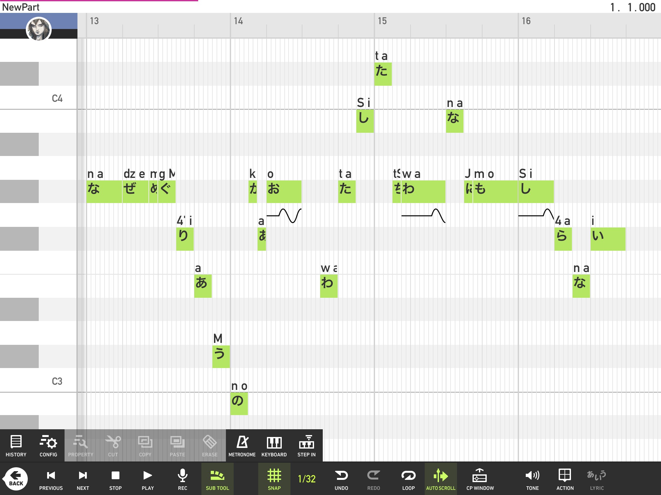Click measure 15 on the timeline ruler

pyautogui.click(x=382, y=21)
